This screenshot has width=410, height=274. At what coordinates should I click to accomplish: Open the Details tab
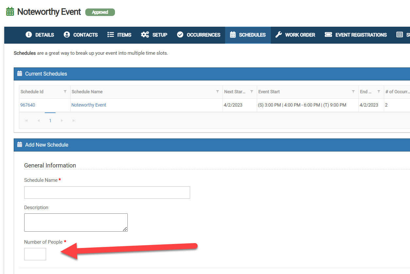tap(40, 35)
